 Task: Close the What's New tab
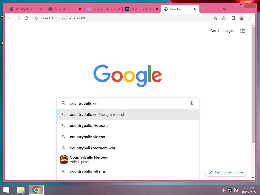click(x=41, y=9)
